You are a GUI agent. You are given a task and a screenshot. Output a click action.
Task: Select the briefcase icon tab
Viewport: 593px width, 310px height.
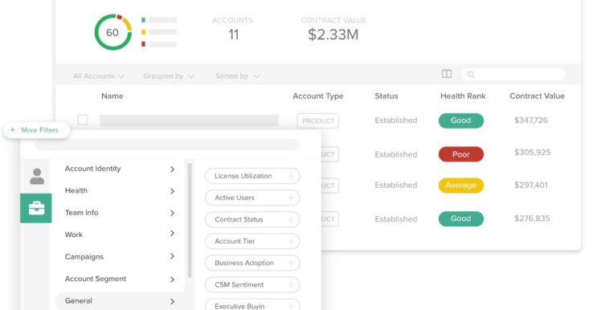[x=36, y=208]
